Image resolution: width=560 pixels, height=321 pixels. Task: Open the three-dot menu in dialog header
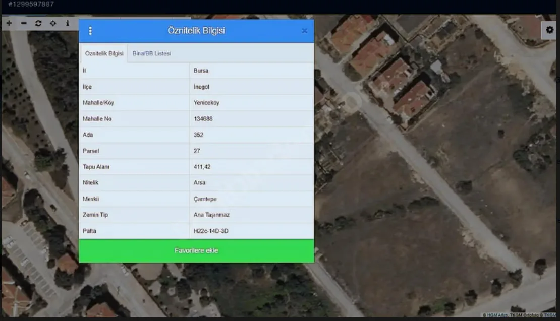tap(90, 31)
